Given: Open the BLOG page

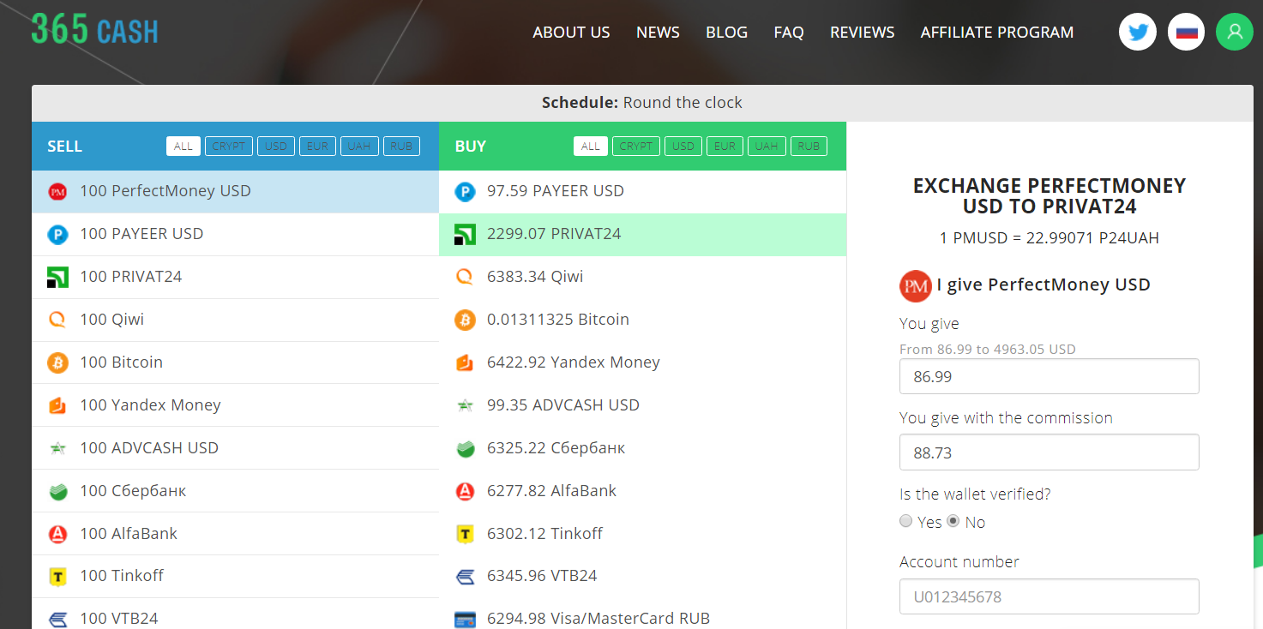Looking at the screenshot, I should point(726,33).
